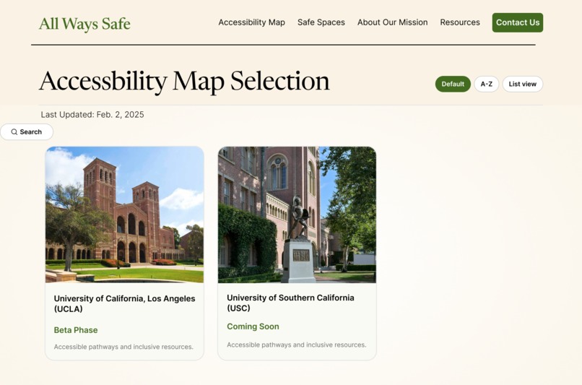The image size is (582, 385).
Task: Sort maps with the A-Z option
Action: [486, 84]
